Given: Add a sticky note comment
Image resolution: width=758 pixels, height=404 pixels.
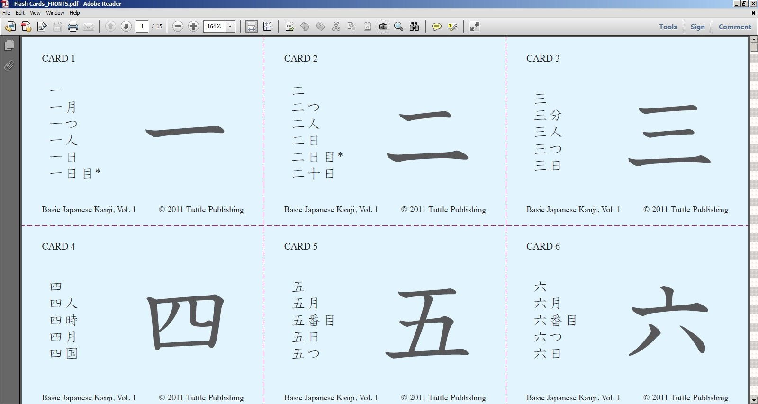Looking at the screenshot, I should [x=437, y=27].
